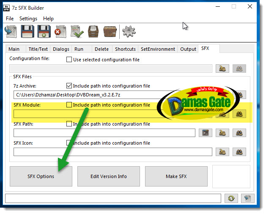This screenshot has width=266, height=214.
Task: Click the bottom status text field
Action: click(x=113, y=198)
